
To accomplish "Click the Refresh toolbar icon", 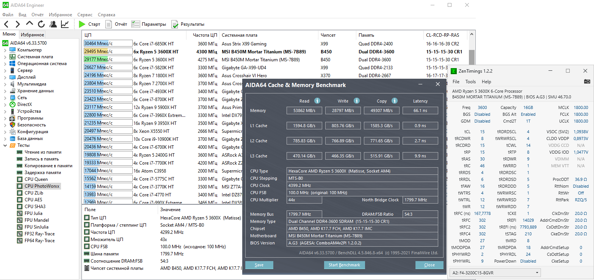I will point(41,24).
